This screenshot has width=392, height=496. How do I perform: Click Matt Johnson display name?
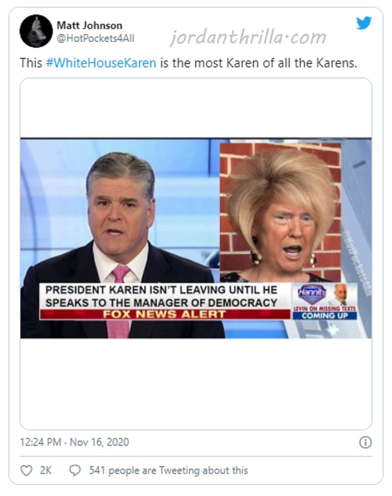pyautogui.click(x=89, y=25)
